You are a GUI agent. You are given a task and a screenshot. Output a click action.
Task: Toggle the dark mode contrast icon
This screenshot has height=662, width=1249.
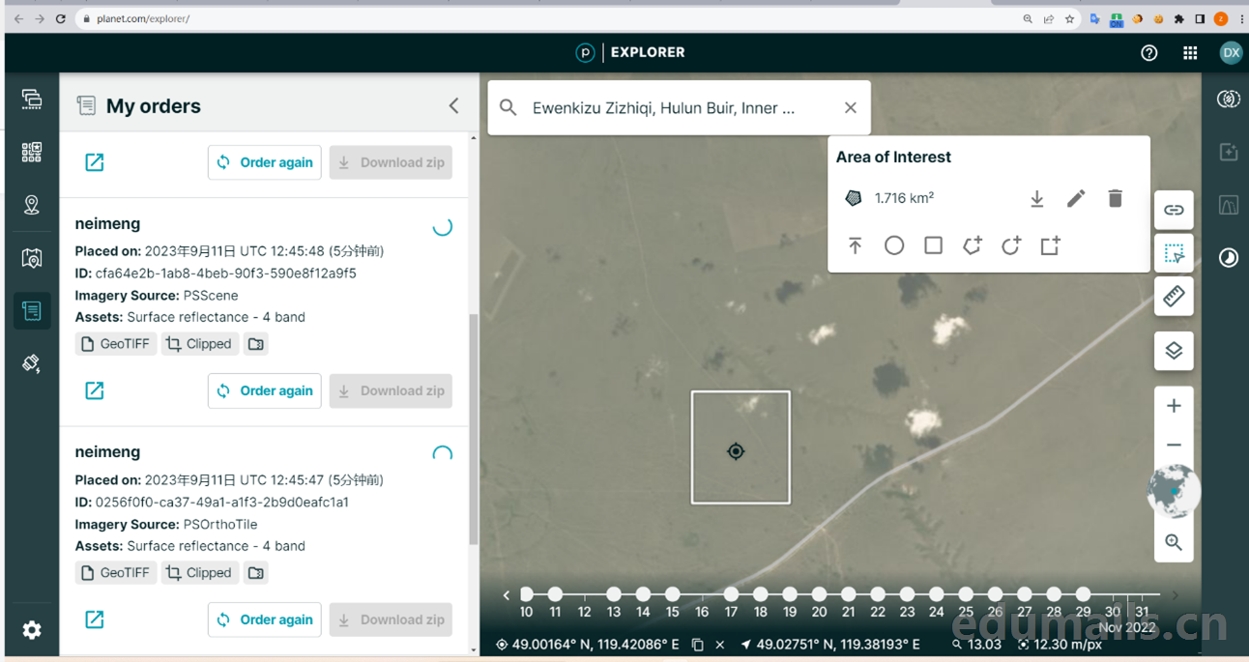1228,258
